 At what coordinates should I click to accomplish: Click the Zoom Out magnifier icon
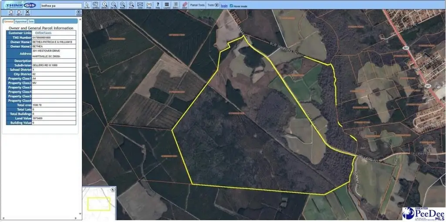tap(114, 5)
